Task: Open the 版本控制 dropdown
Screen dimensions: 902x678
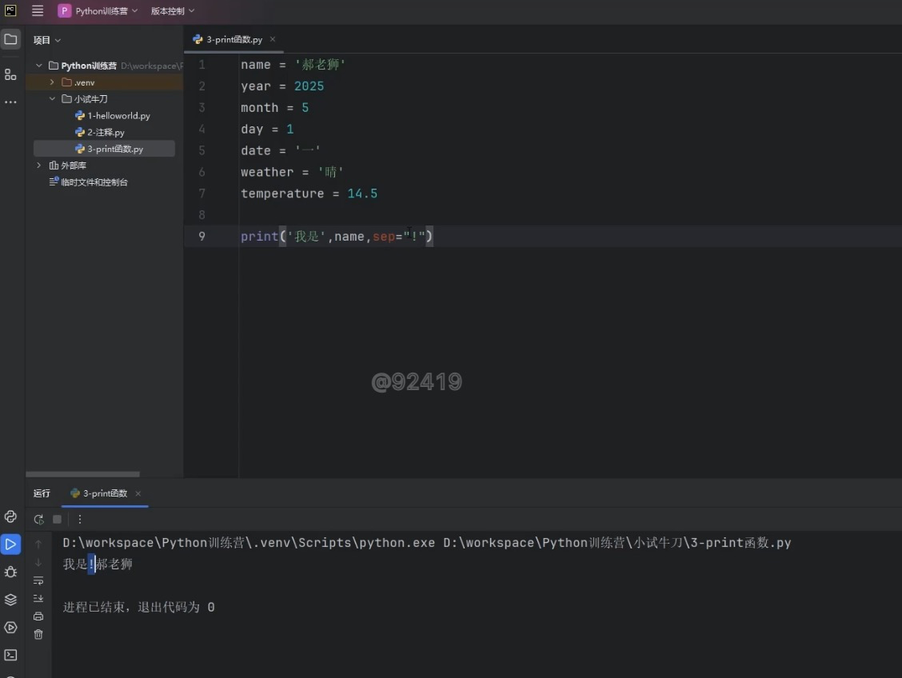Action: 173,11
